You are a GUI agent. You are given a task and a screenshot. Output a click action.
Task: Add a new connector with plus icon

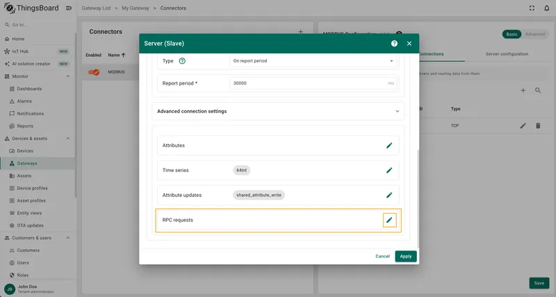click(300, 31)
